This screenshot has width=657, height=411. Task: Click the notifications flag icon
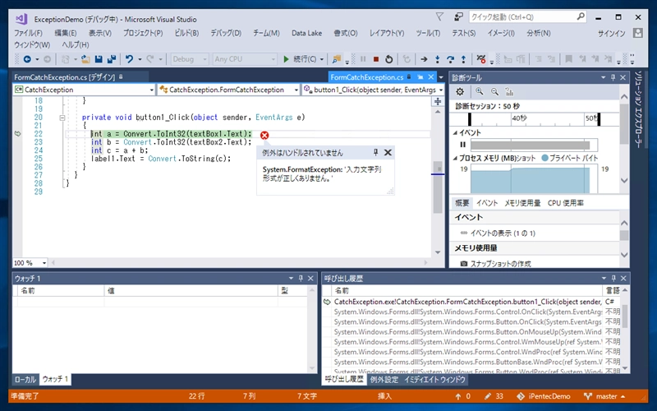[x=439, y=16]
